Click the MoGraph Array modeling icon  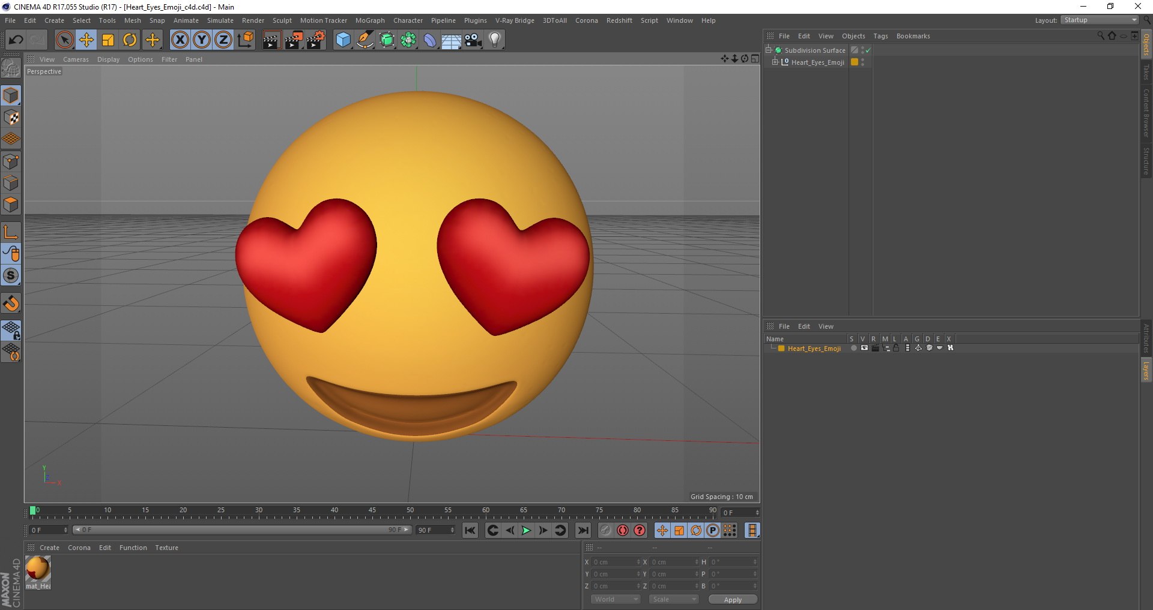tap(409, 40)
